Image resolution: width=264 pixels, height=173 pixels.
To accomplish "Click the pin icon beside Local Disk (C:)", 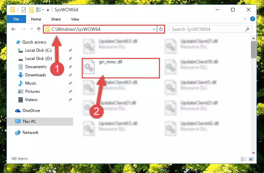I will pos(70,50).
